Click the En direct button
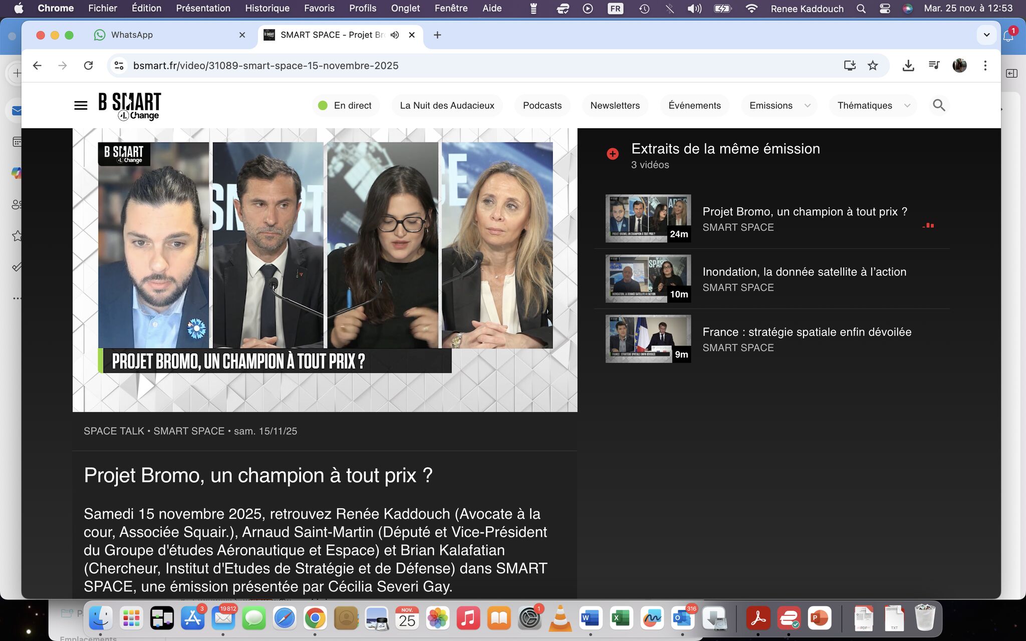This screenshot has height=641, width=1026. tap(346, 106)
